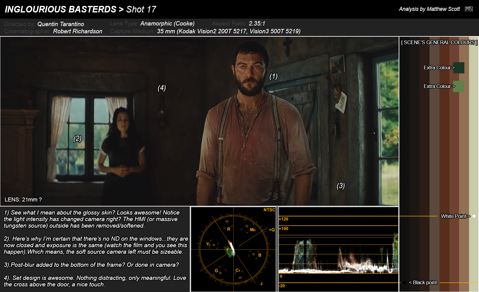This screenshot has height=292, width=479.
Task: Click the White Point dot
Action: (474, 216)
